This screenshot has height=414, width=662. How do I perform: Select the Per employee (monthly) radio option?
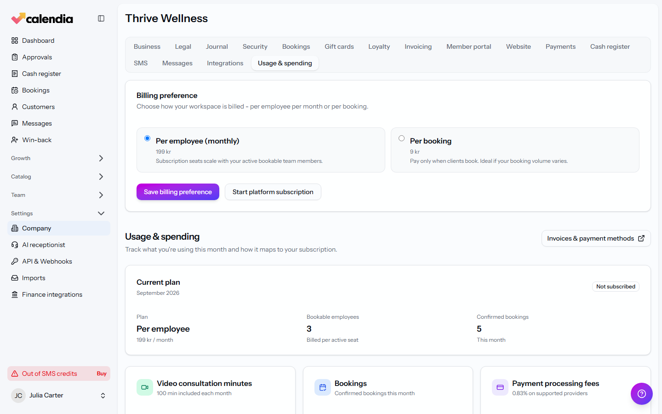coord(147,138)
